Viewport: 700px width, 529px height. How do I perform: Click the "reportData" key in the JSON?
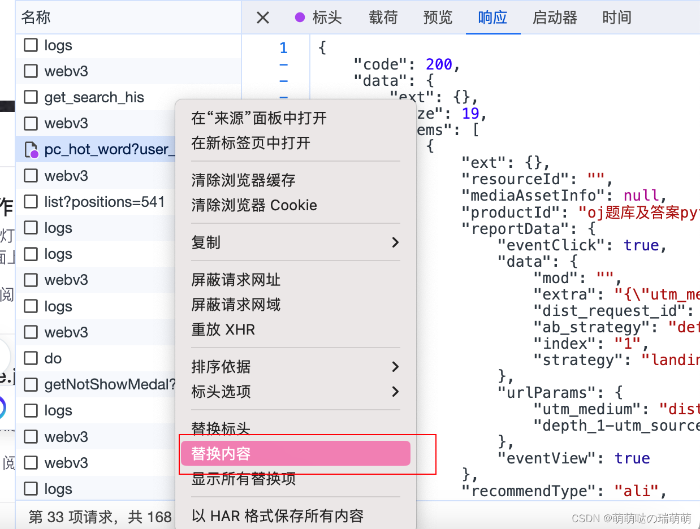pyautogui.click(x=516, y=228)
